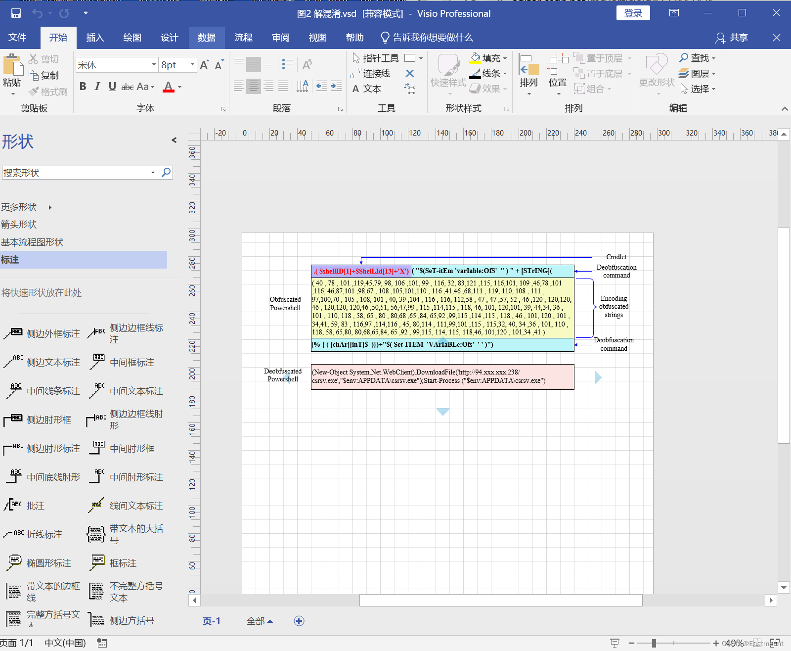Click the 查找 find button
791x651 pixels.
(x=697, y=58)
